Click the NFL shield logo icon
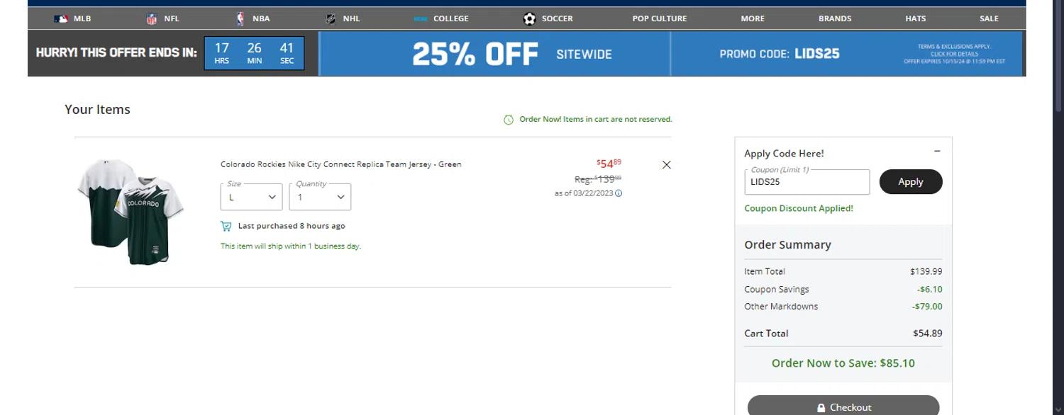Viewport: 1064px width, 415px height. pos(151,19)
